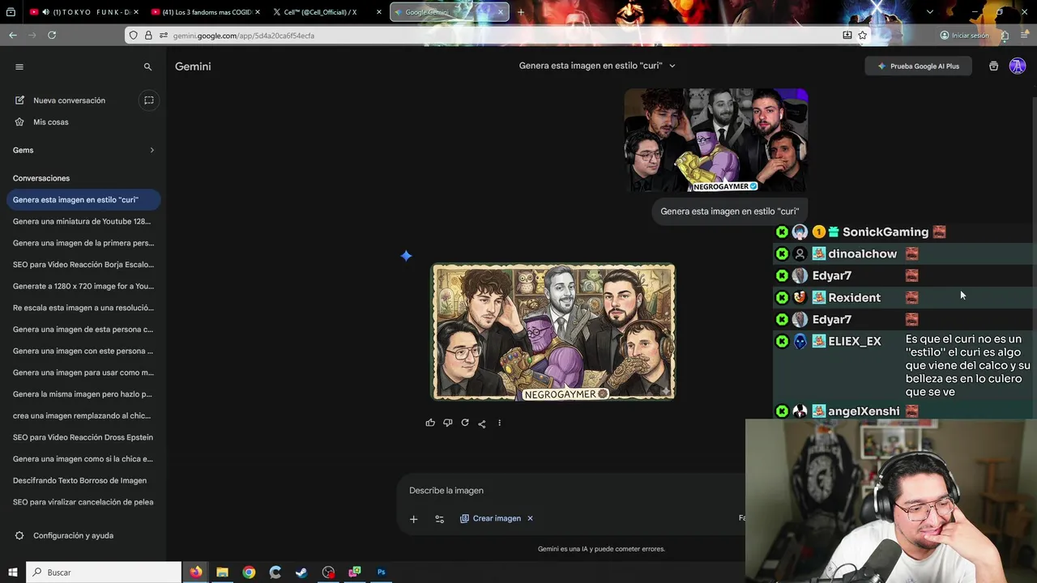Image resolution: width=1037 pixels, height=583 pixels.
Task: Click SonickGaming username in chat overlay
Action: (x=886, y=232)
